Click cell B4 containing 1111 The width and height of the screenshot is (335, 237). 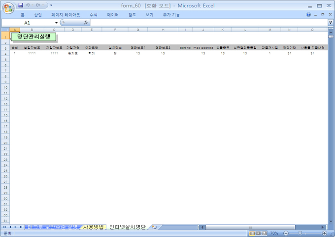click(32, 53)
